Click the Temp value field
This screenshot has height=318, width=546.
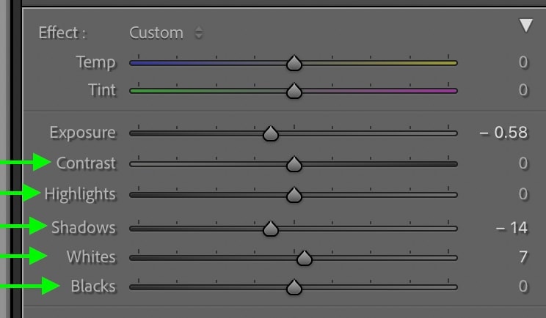pos(523,62)
